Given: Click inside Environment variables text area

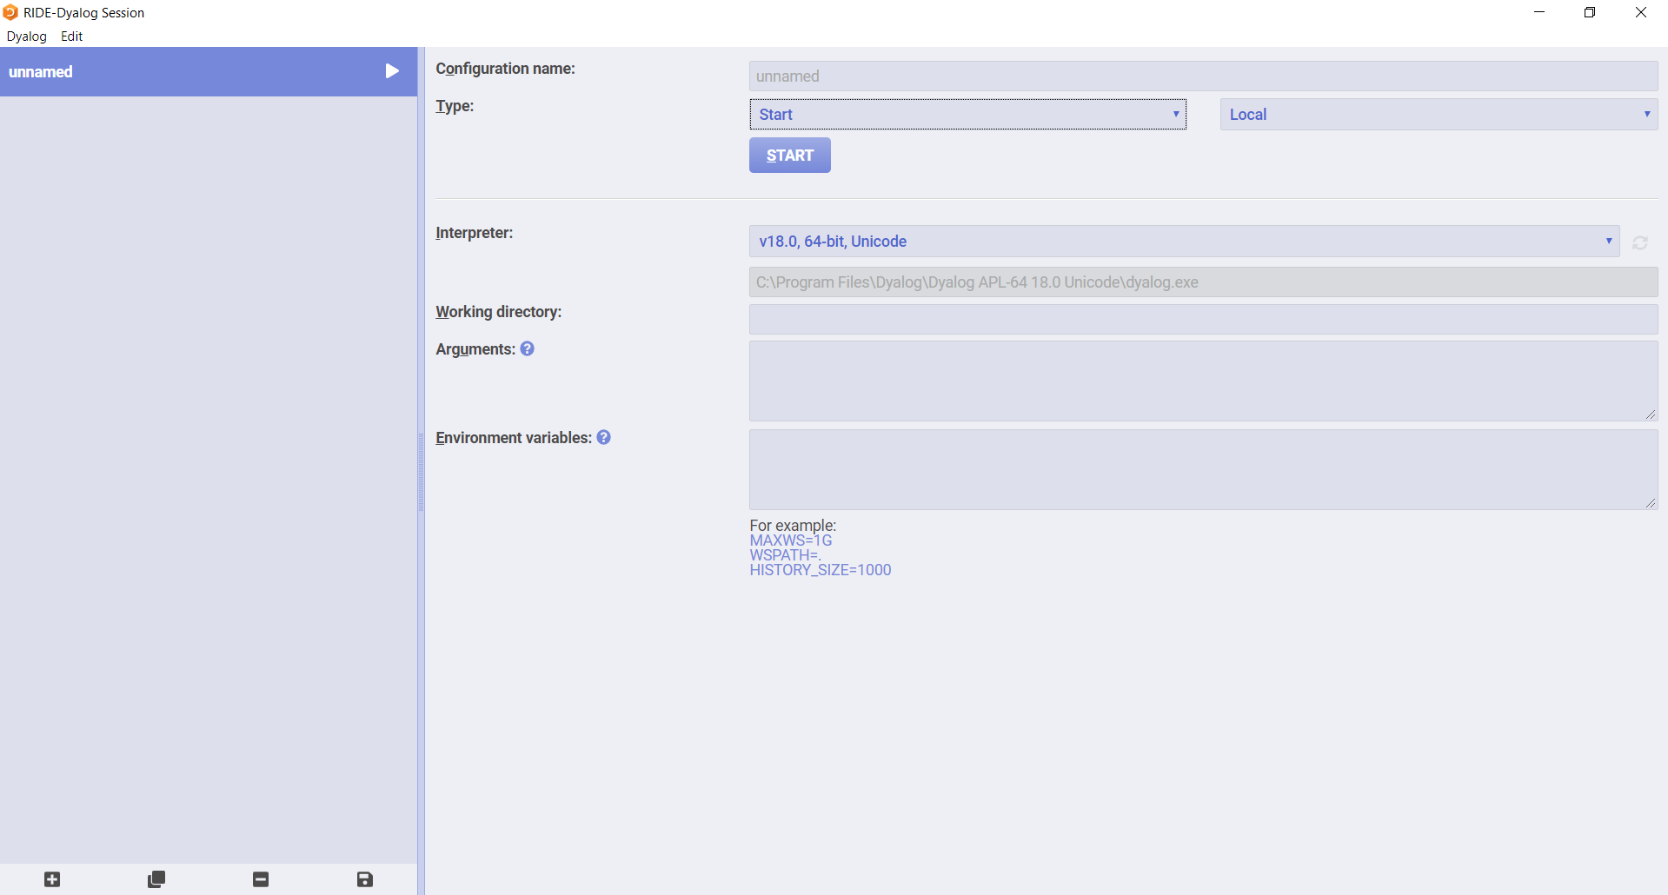Looking at the screenshot, I should 1203,469.
